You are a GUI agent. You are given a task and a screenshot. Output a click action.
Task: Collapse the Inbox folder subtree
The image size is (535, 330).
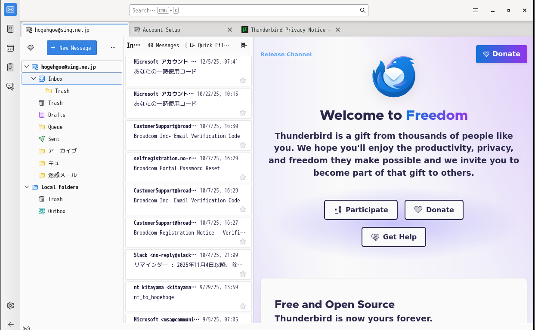[x=34, y=79]
